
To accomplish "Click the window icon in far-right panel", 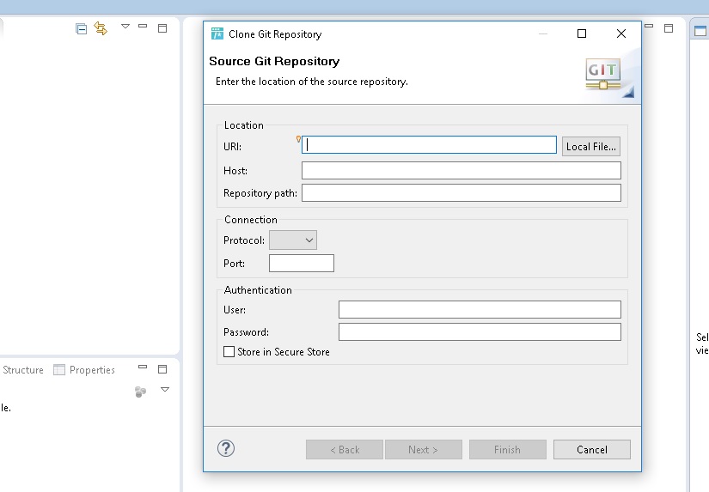I will 700,31.
